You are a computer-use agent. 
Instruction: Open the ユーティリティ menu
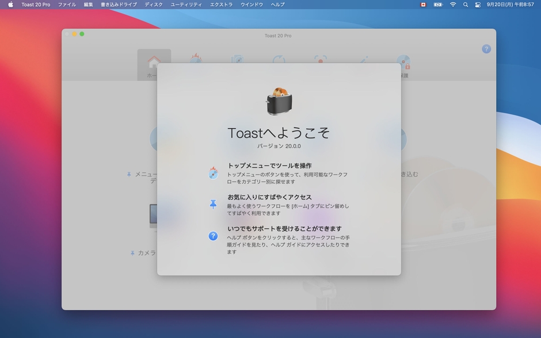pyautogui.click(x=186, y=5)
